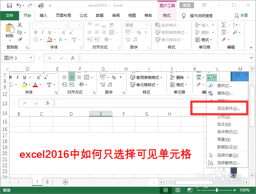Toggle italic in the top ribbon

[x=43, y=32]
